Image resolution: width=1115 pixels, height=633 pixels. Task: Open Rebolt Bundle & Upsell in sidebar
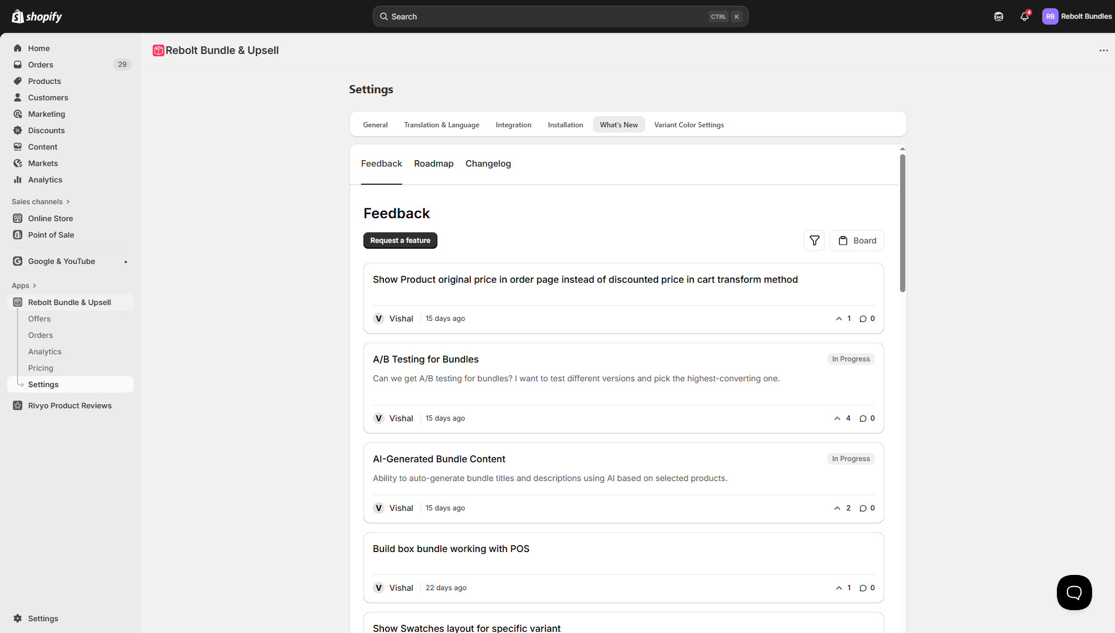coord(70,302)
